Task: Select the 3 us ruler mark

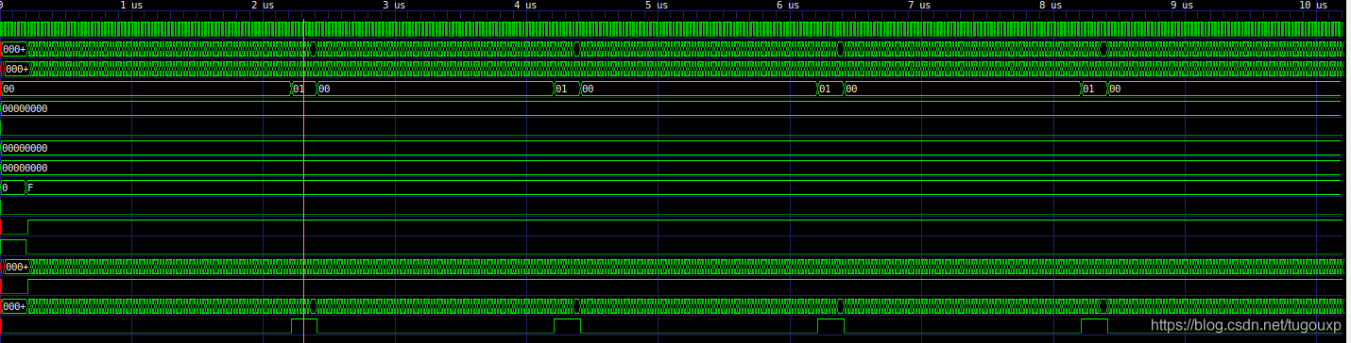Action: tap(394, 6)
